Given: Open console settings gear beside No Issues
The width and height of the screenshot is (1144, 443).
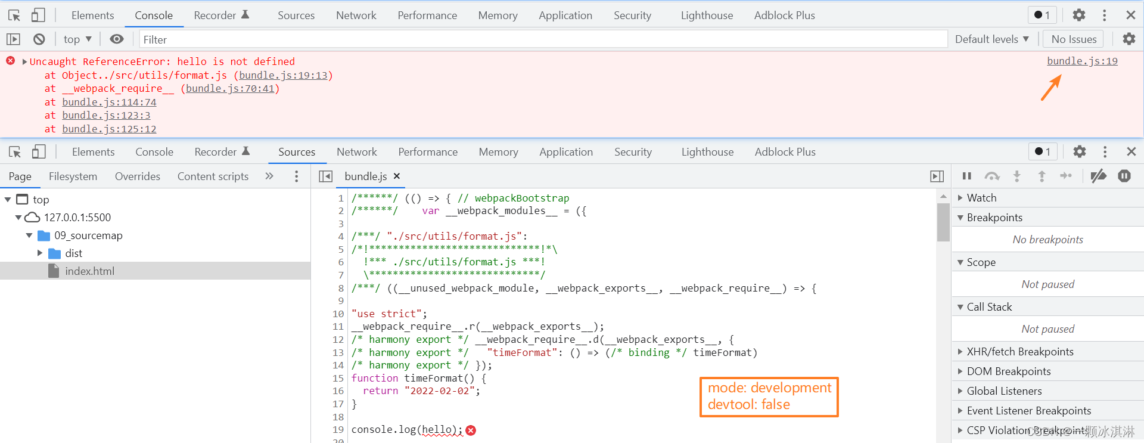Looking at the screenshot, I should coord(1129,39).
